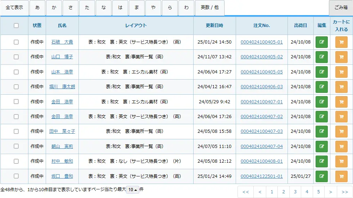Image resolution: width=353 pixels, height=198 pixels.
Task: Switch to the 英数 / 他 tab
Action: pos(209,8)
